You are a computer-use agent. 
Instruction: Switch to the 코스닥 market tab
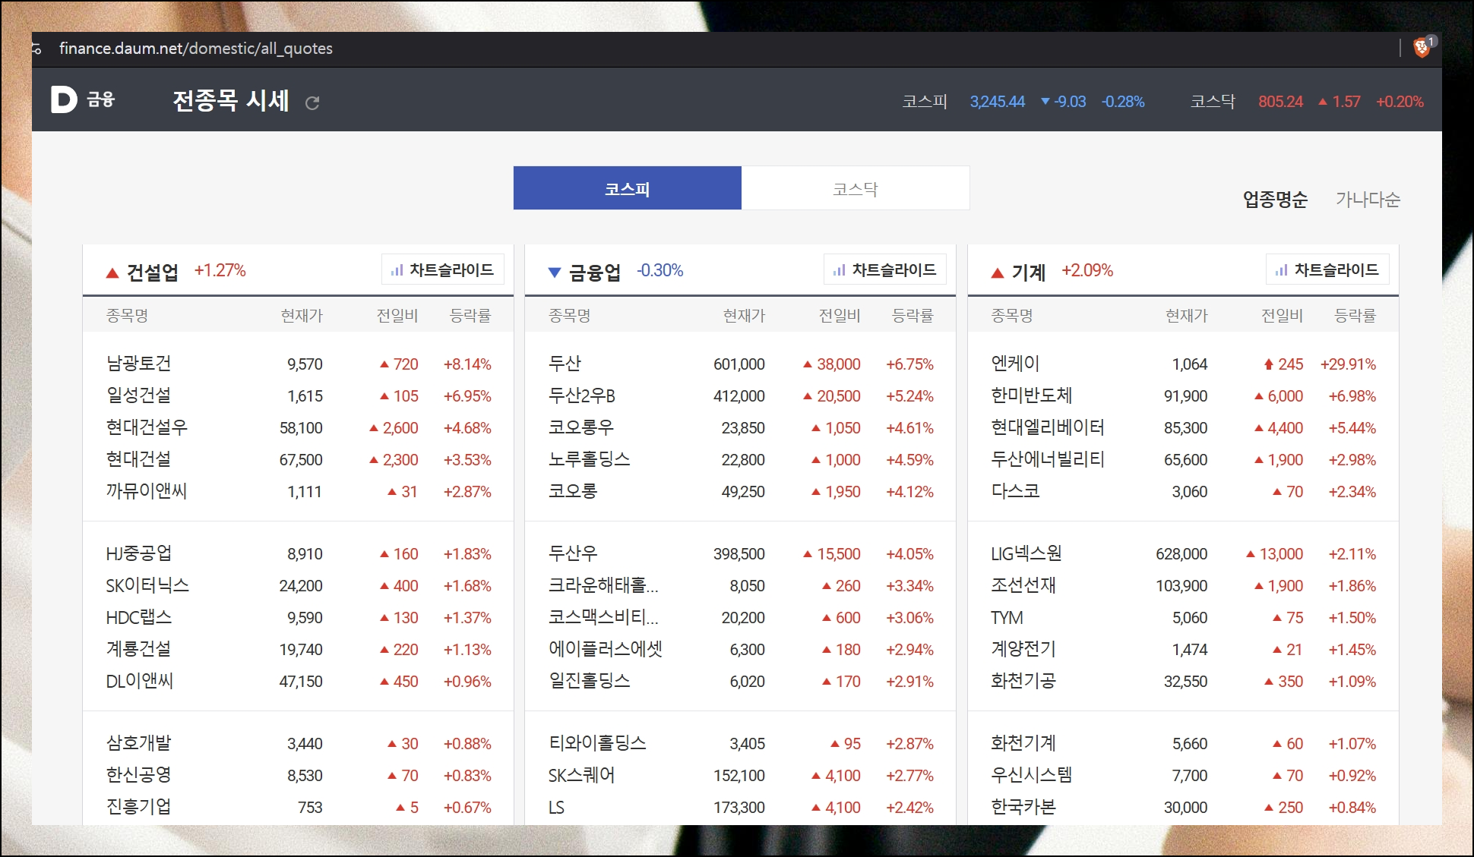[855, 188]
